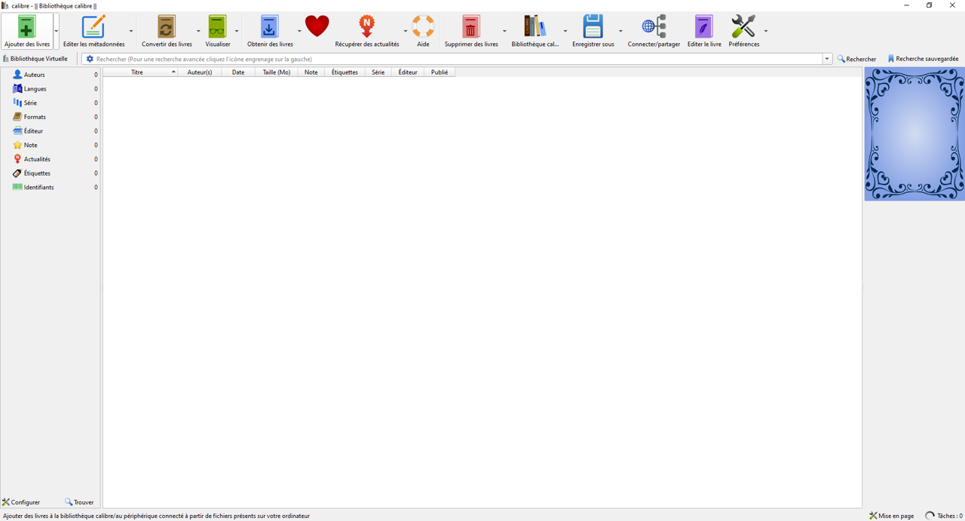
Task: Toggle the Mise en page layout button
Action: [x=891, y=516]
